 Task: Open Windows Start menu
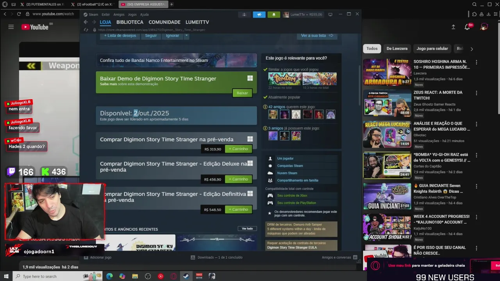6,276
